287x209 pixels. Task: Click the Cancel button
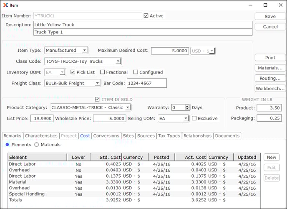(270, 27)
